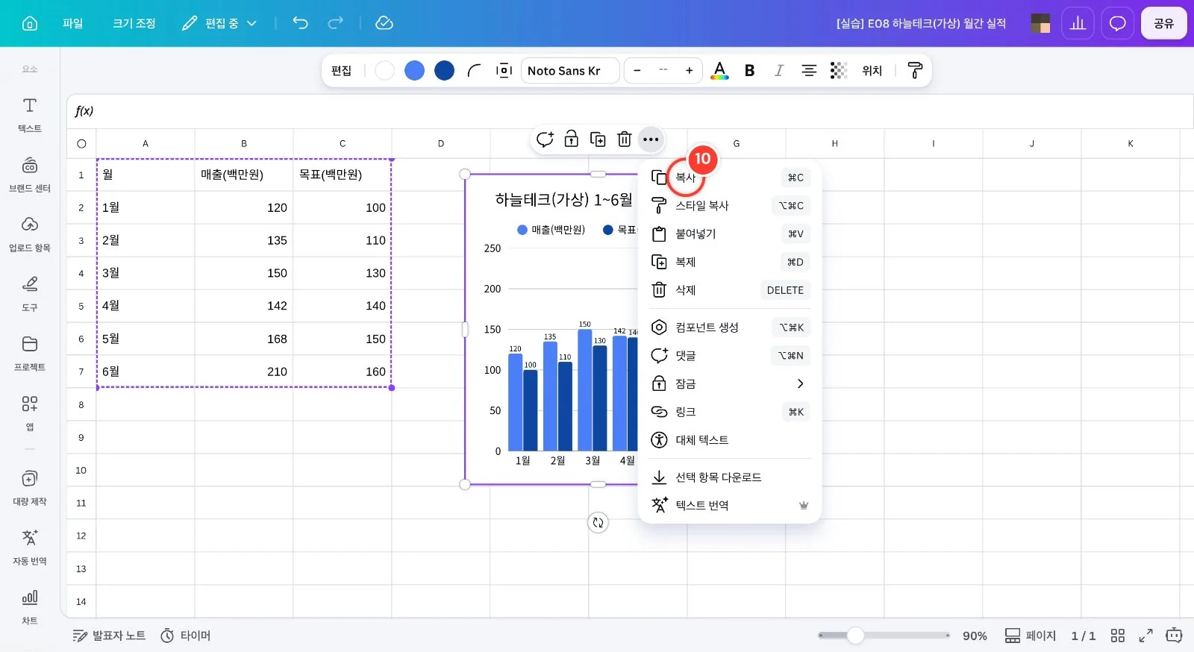Click the formula bar input

[x=630, y=111]
